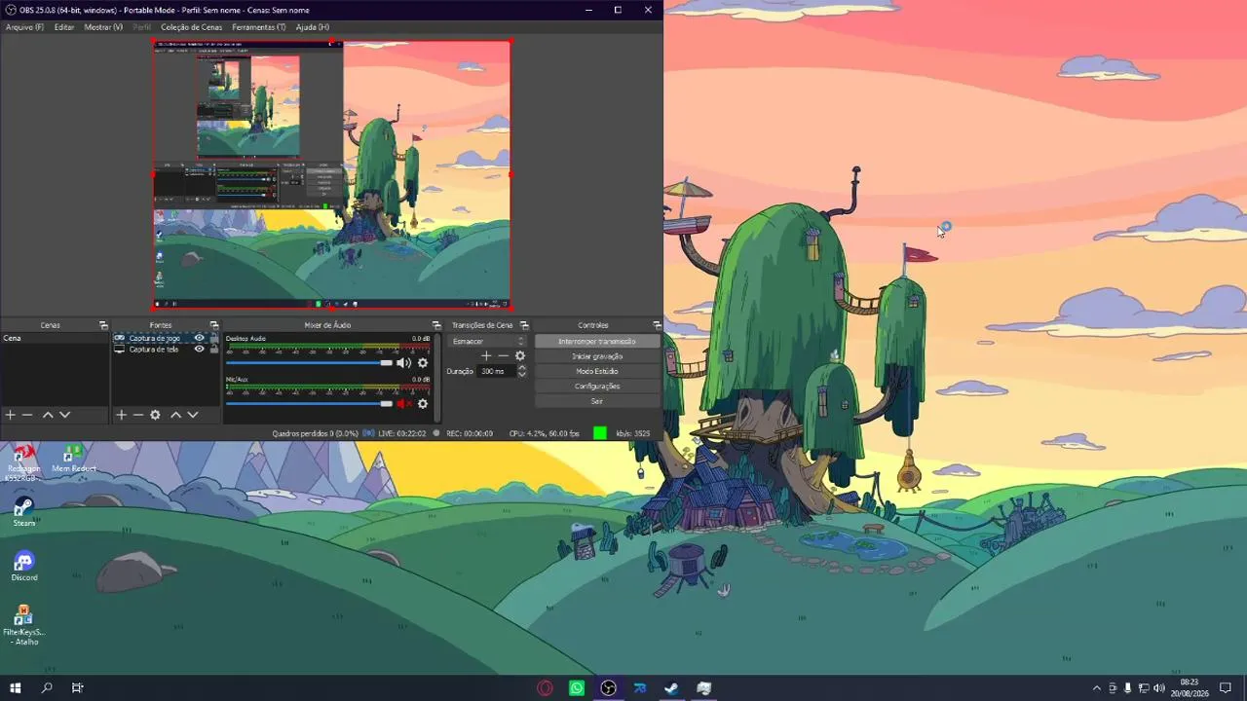Enable Modo Estúdio
Viewport: 1247px width, 701px height.
click(597, 371)
